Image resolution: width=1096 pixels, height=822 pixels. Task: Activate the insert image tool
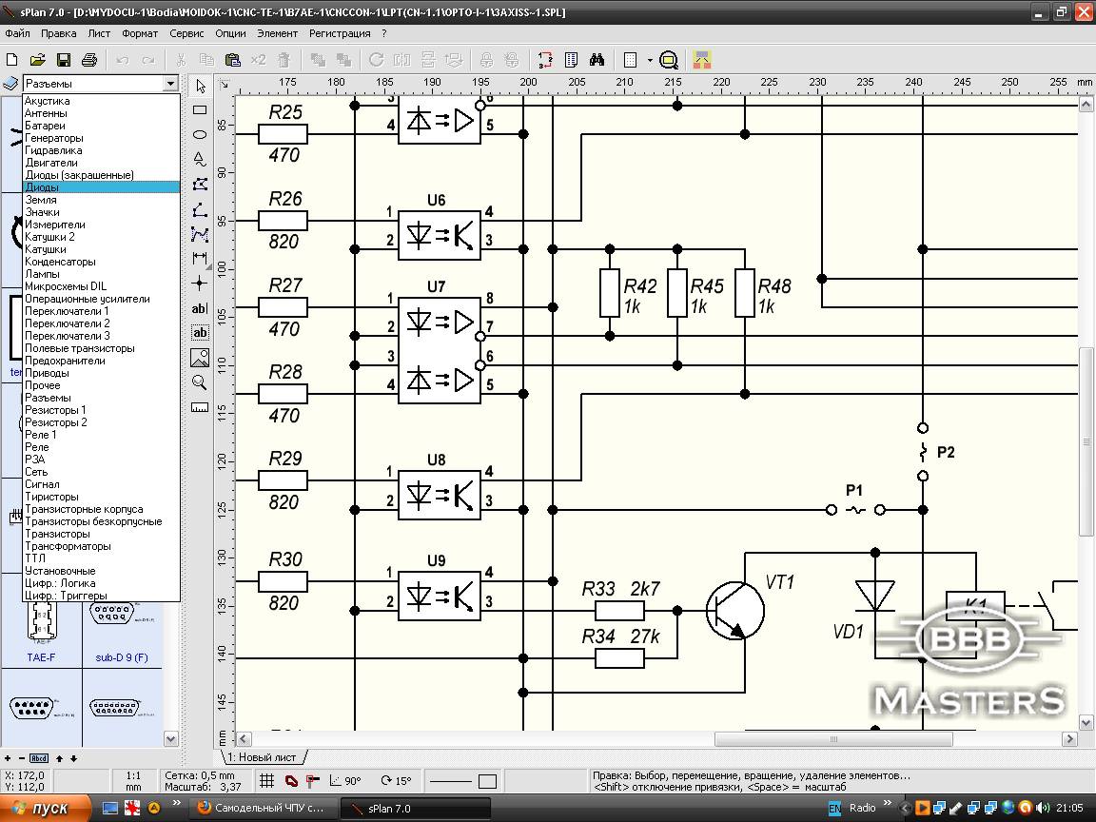tap(200, 358)
